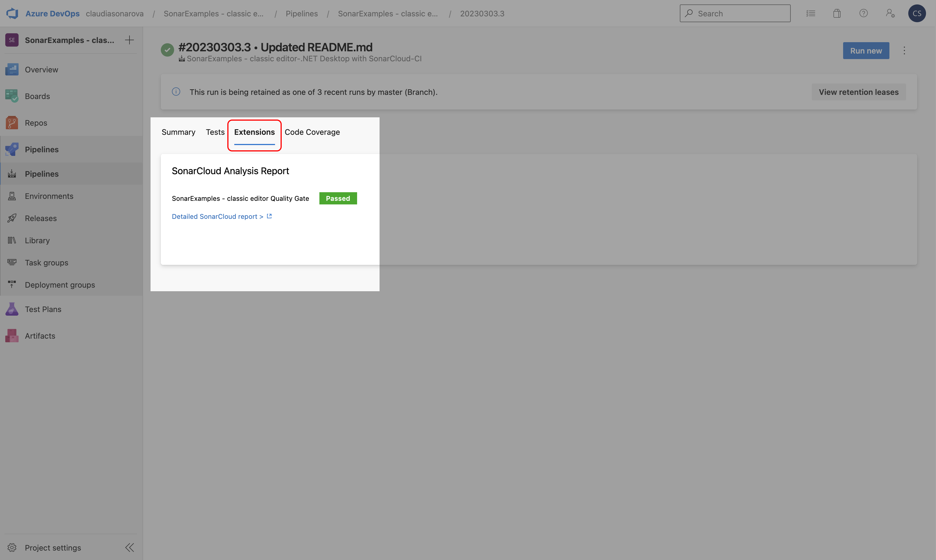Click the 20230303.3 run breadcrumb
The height and width of the screenshot is (560, 936).
tap(482, 14)
